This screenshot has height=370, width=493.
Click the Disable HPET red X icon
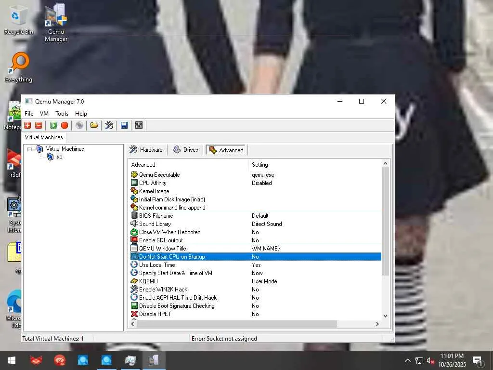pyautogui.click(x=134, y=314)
